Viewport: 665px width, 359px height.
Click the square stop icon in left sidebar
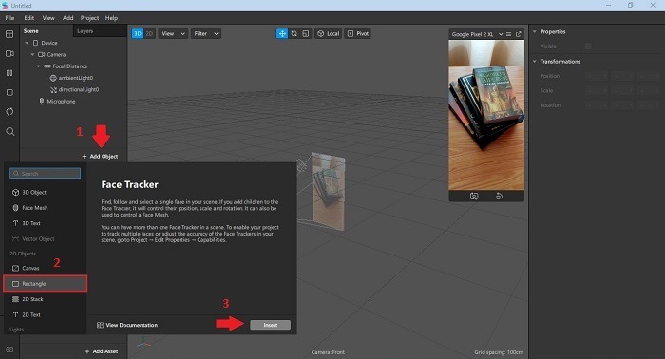9,92
